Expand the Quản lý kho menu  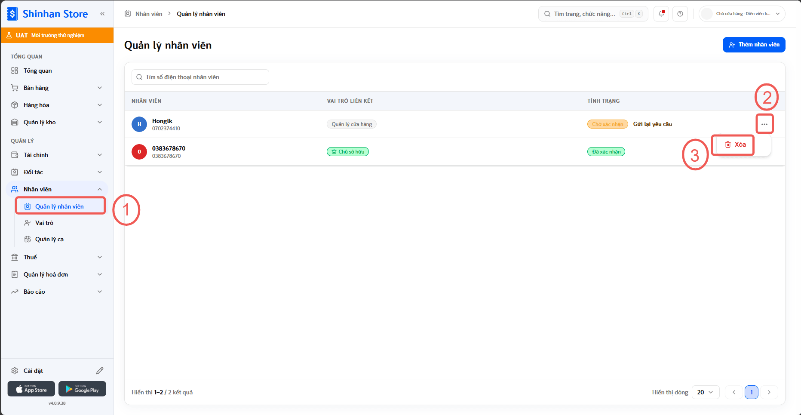pyautogui.click(x=57, y=122)
